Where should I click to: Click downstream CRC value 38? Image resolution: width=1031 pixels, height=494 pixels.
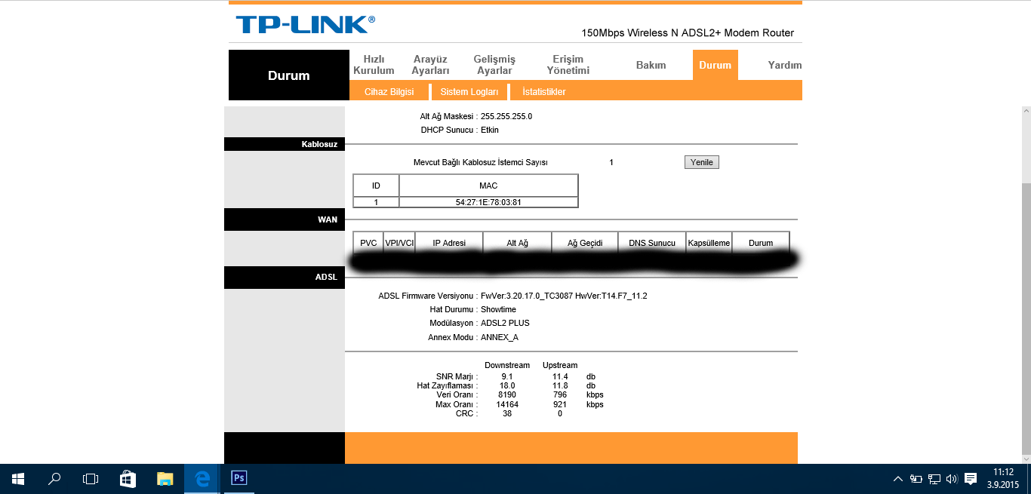[x=507, y=413]
